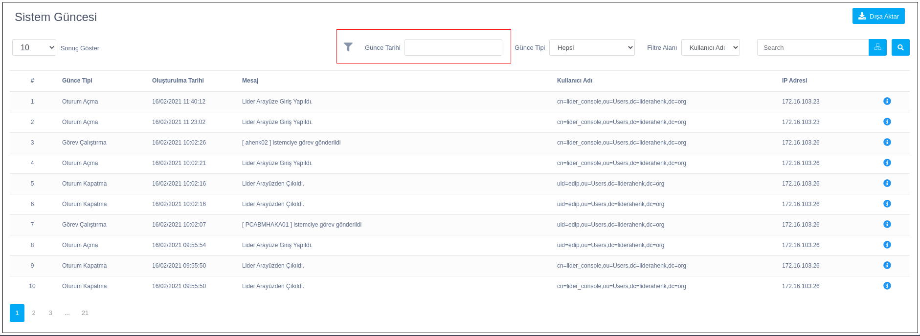920x336 pixels.
Task: Go to page 3 of log results
Action: click(x=50, y=313)
